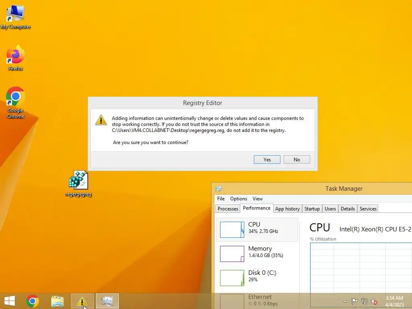Click the large CPU heading in Task Manager
412x309 pixels.
319,228
